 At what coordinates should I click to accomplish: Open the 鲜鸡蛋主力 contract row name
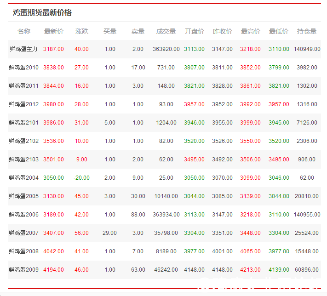[x=24, y=49]
